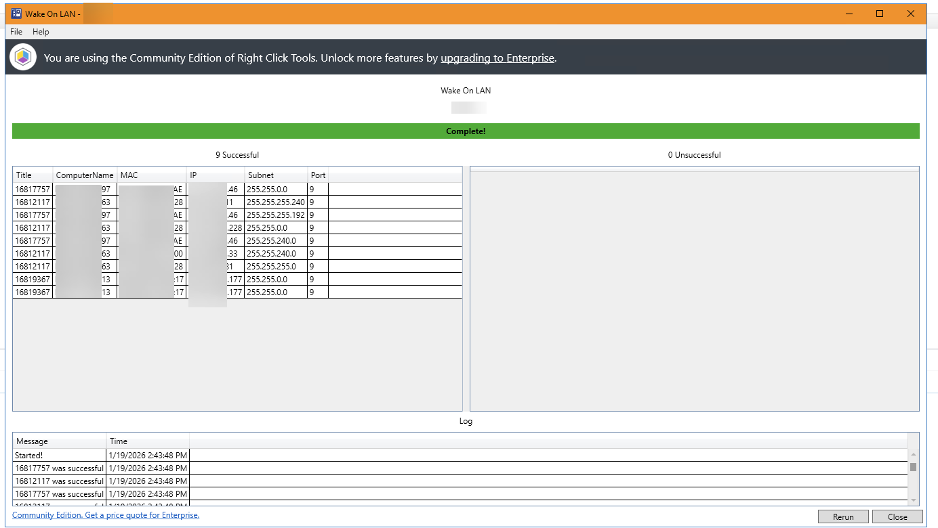Open the File menu
938x528 pixels.
coord(16,32)
